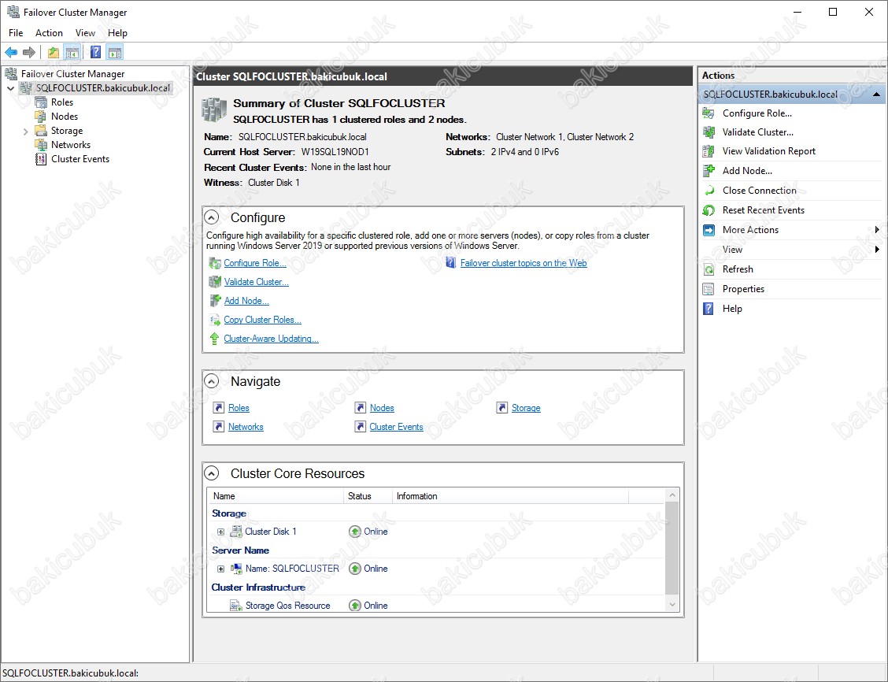Click the Cluster-Aware Updating green arrow icon

coord(214,339)
